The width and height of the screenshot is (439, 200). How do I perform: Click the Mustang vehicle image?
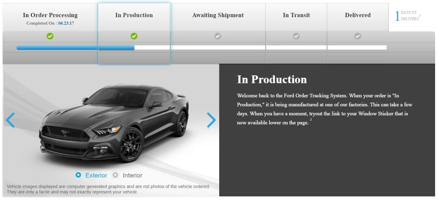point(114,123)
